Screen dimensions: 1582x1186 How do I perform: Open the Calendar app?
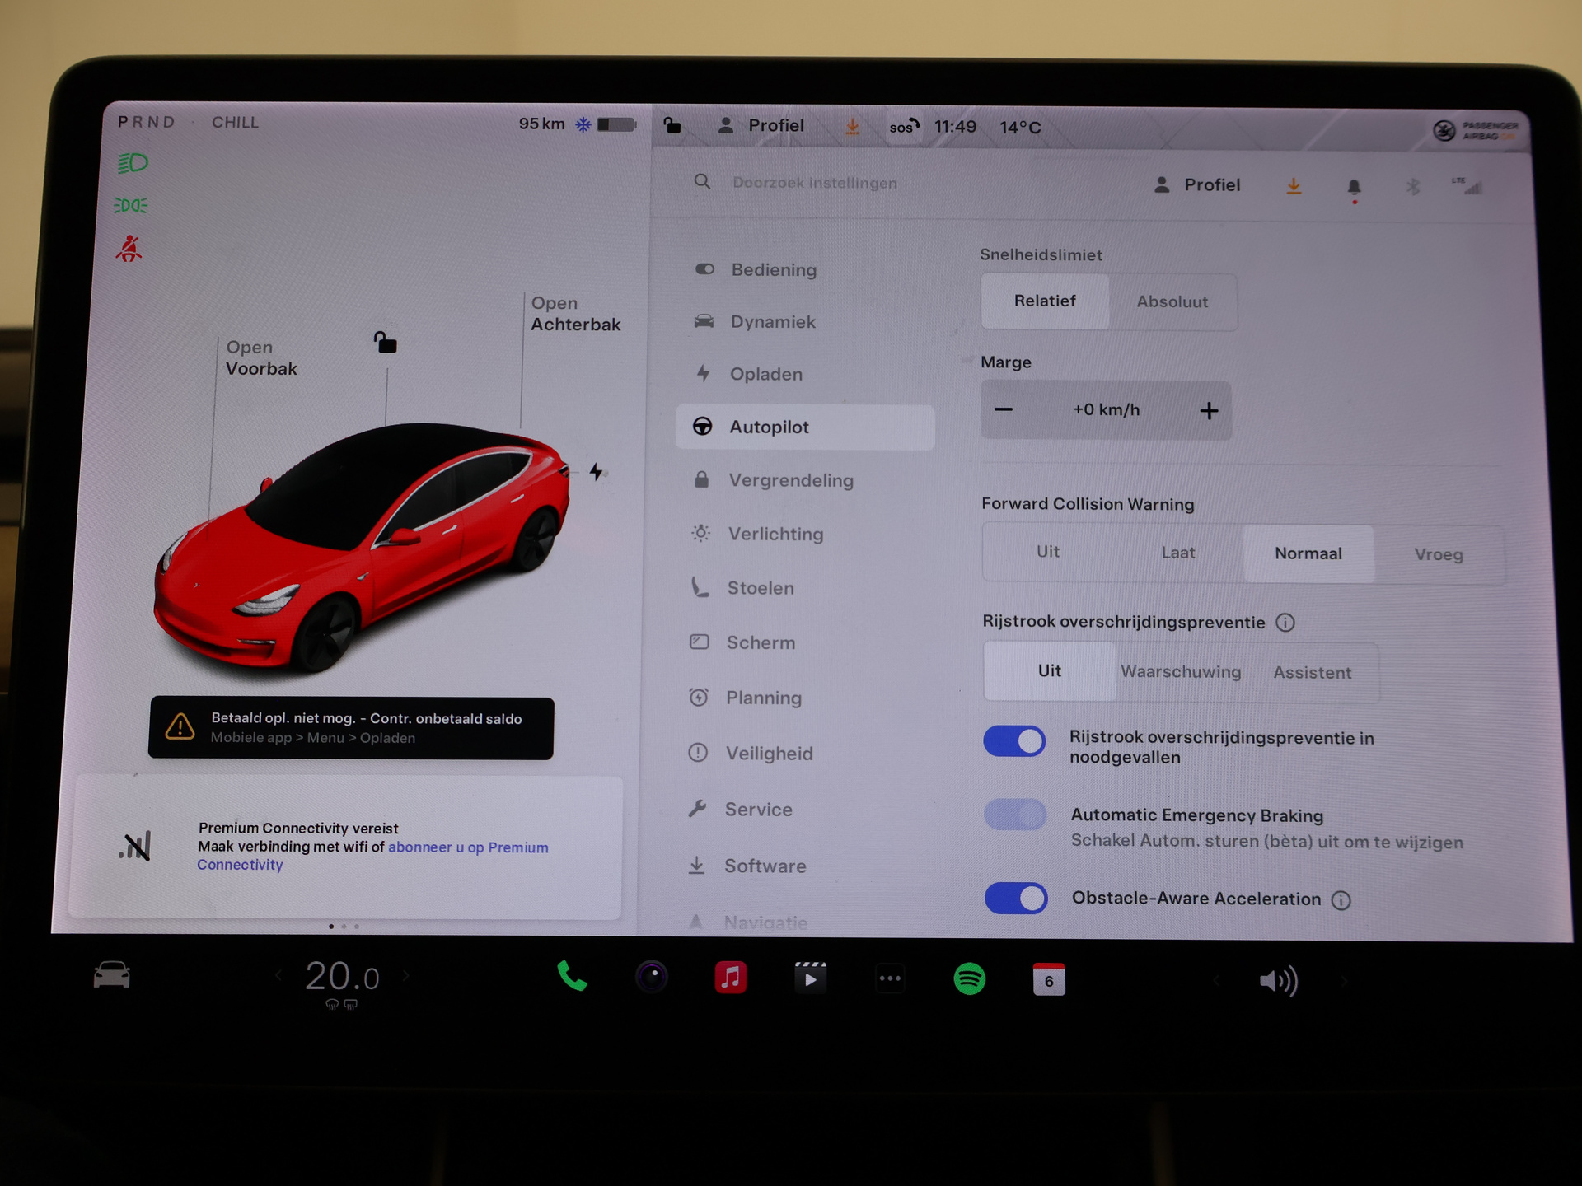pos(1049,980)
